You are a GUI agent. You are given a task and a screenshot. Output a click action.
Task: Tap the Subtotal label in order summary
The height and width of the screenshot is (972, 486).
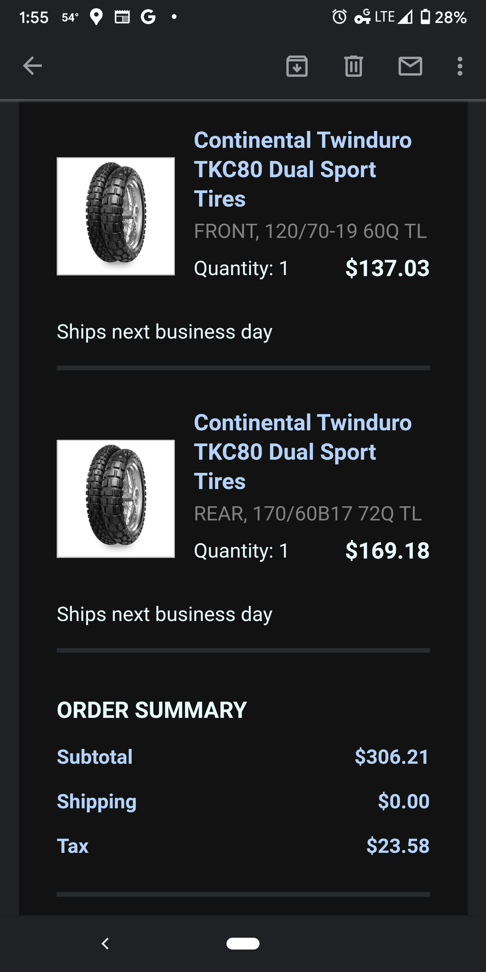point(95,757)
